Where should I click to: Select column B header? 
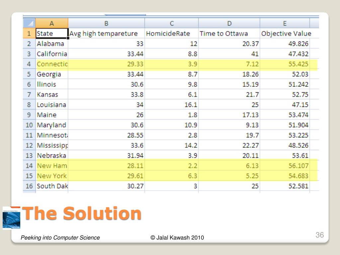(x=106, y=23)
